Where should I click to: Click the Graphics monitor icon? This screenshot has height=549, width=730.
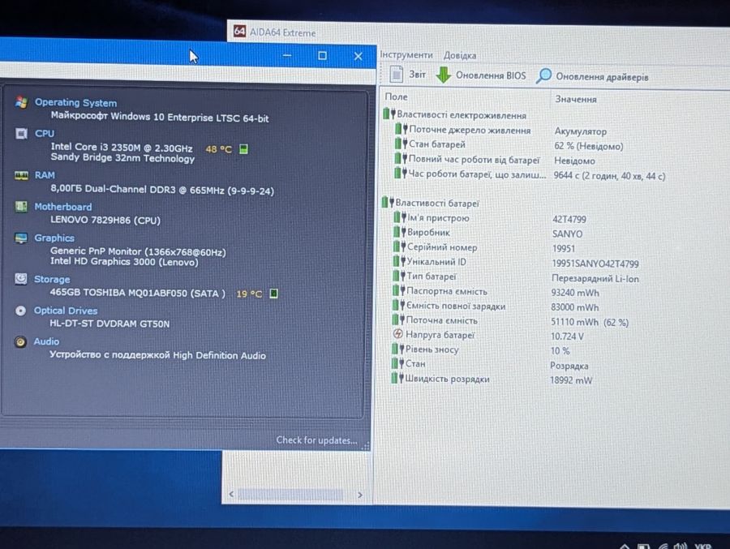click(21, 238)
